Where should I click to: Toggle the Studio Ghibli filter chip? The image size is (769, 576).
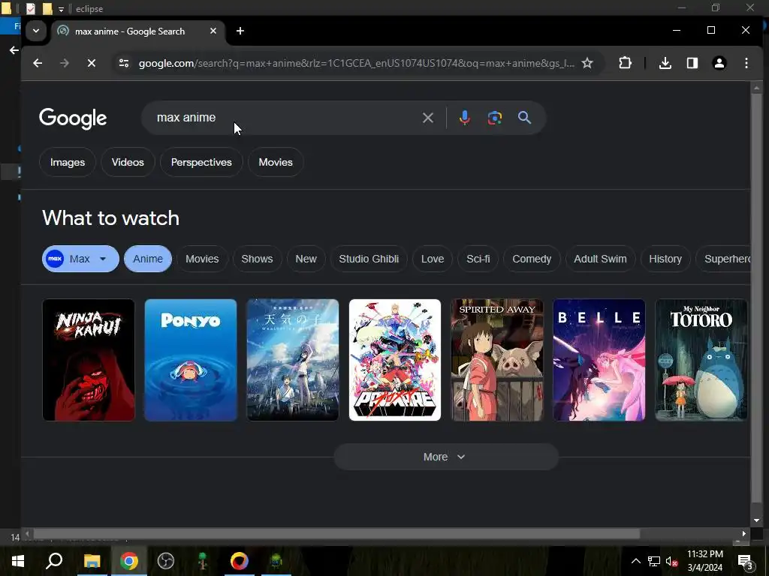(x=369, y=259)
